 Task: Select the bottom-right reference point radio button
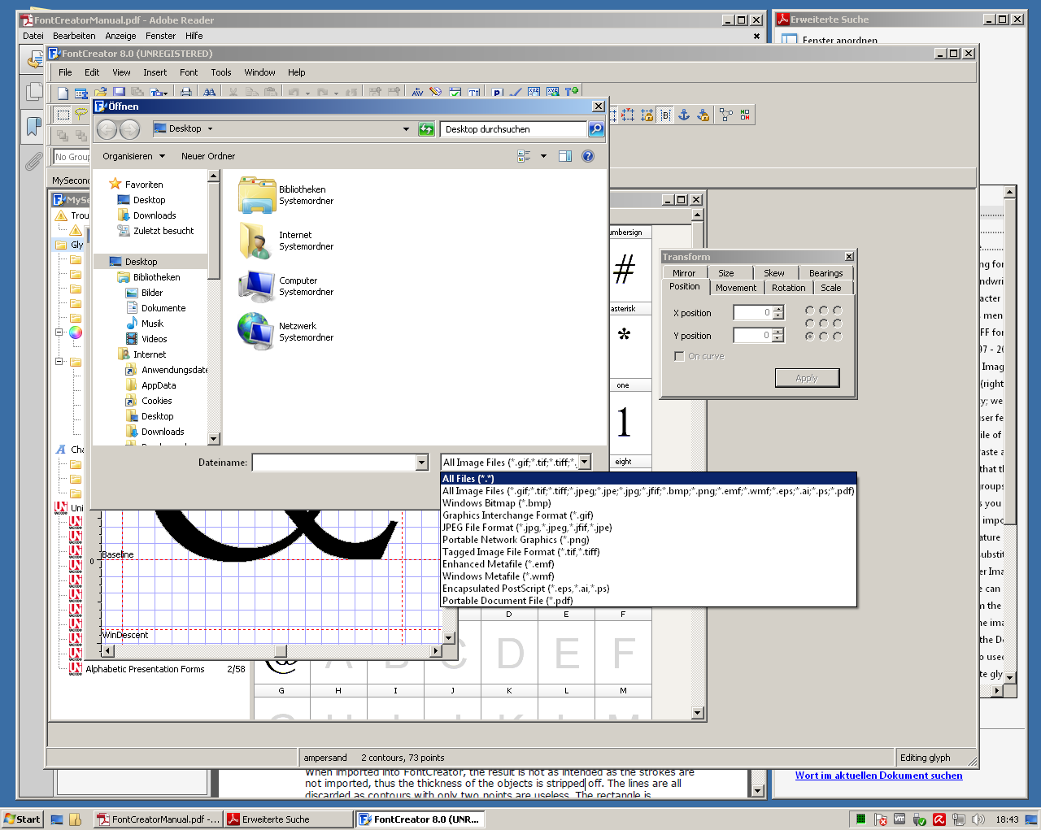pyautogui.click(x=837, y=337)
